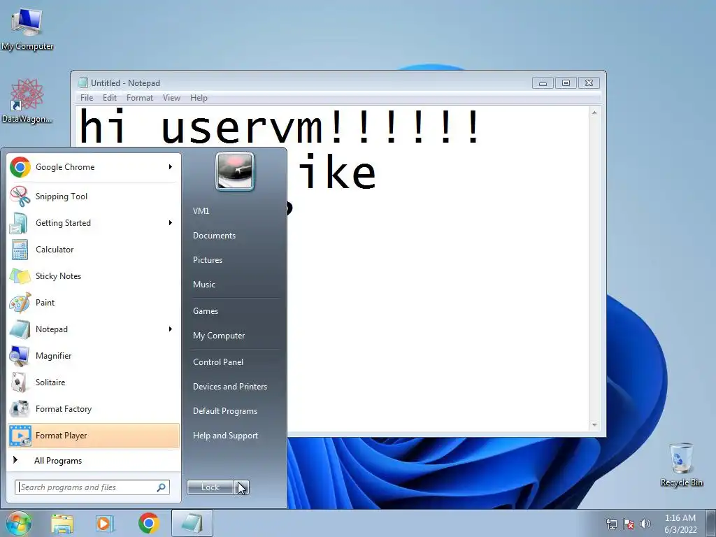This screenshot has width=716, height=537.
Task: Launch Paint from the Start menu
Action: point(94,302)
